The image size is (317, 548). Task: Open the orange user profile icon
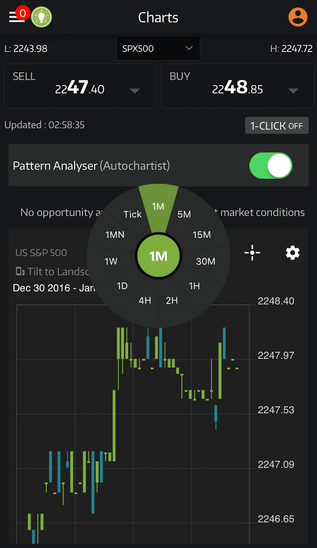(x=298, y=17)
